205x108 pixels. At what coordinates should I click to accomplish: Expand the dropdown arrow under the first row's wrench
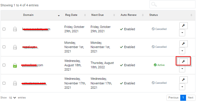[x=182, y=33]
